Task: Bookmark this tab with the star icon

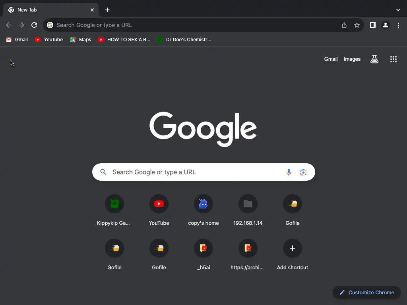Action: point(357,25)
